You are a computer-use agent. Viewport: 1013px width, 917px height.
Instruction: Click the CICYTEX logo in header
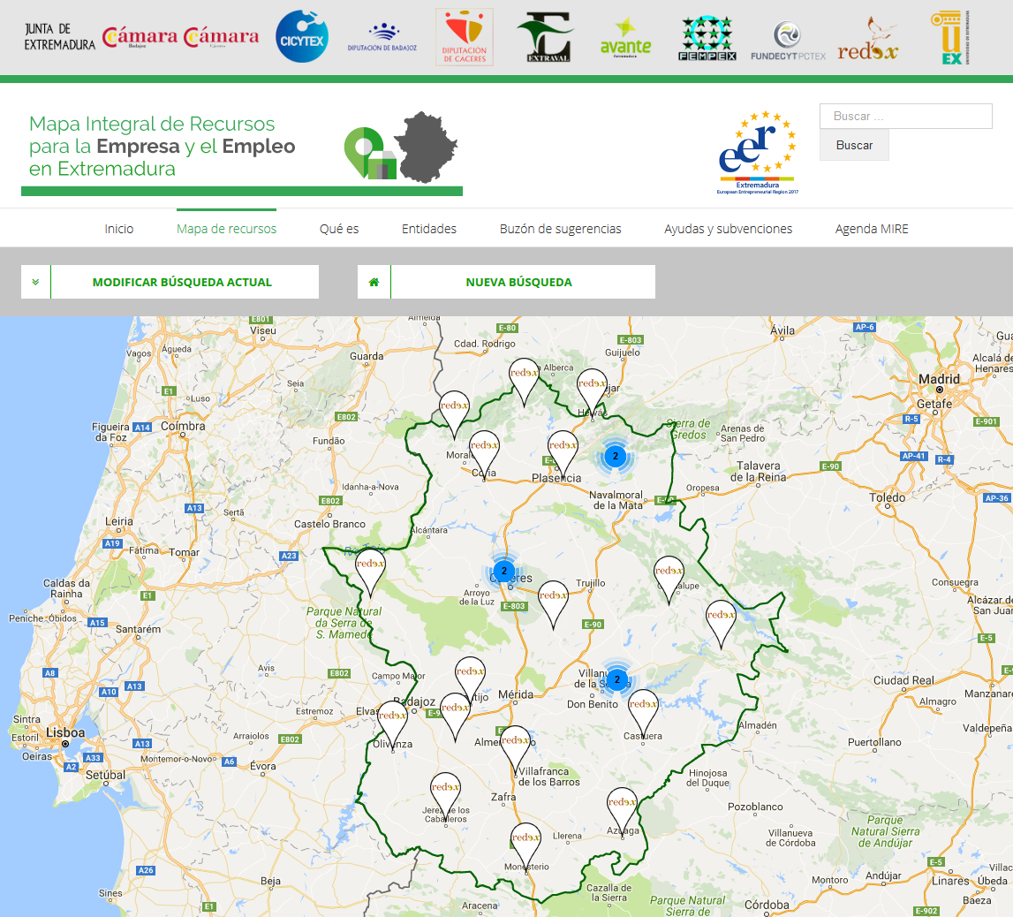302,37
